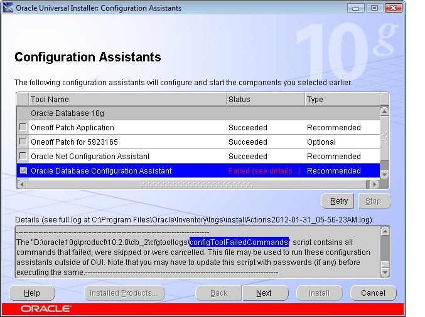Viewport: 425px width, 317px height.
Task: Select the Oneoff Patch Application row name
Action: [72, 128]
